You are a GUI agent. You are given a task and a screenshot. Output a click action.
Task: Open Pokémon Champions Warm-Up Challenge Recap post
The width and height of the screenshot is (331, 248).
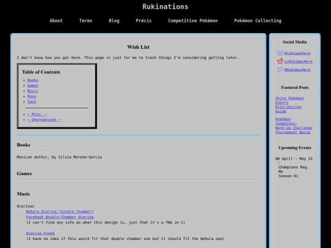[294, 126]
